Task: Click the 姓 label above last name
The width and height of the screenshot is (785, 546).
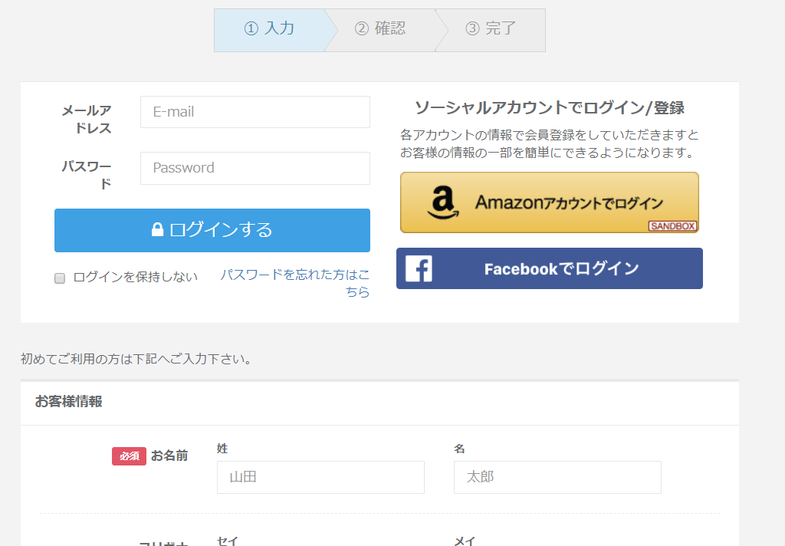Action: click(x=222, y=449)
